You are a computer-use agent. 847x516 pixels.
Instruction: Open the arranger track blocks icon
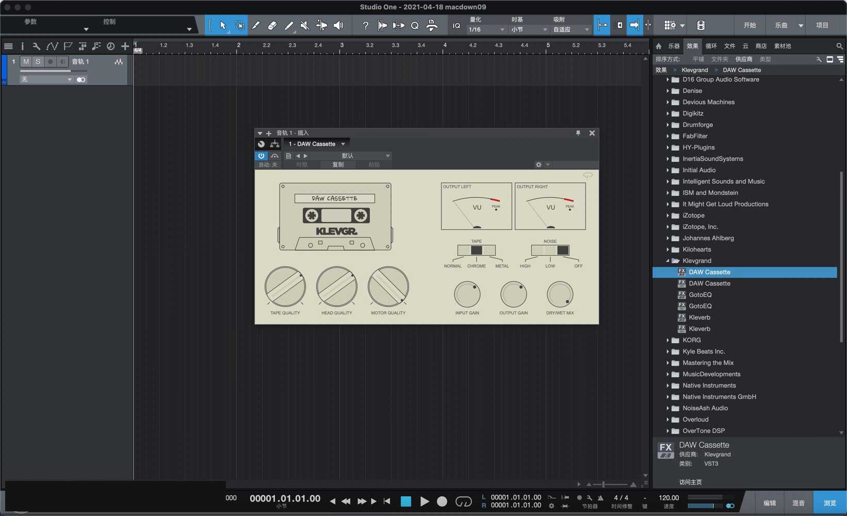click(x=82, y=46)
